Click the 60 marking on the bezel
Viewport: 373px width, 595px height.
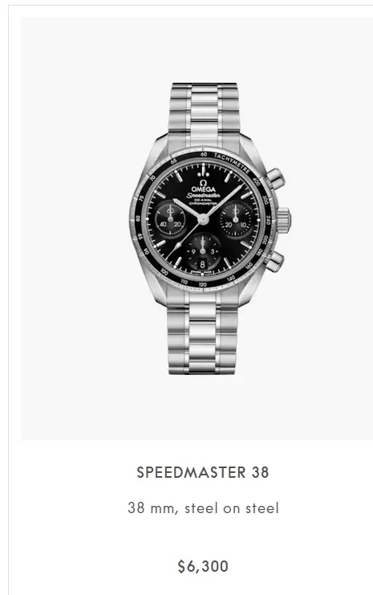[204, 154]
